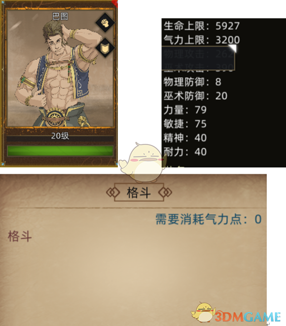Click the 耐力 attribute value
286x326 pixels.
coord(201,152)
